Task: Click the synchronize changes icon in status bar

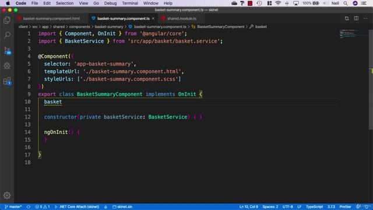Action: [29, 206]
